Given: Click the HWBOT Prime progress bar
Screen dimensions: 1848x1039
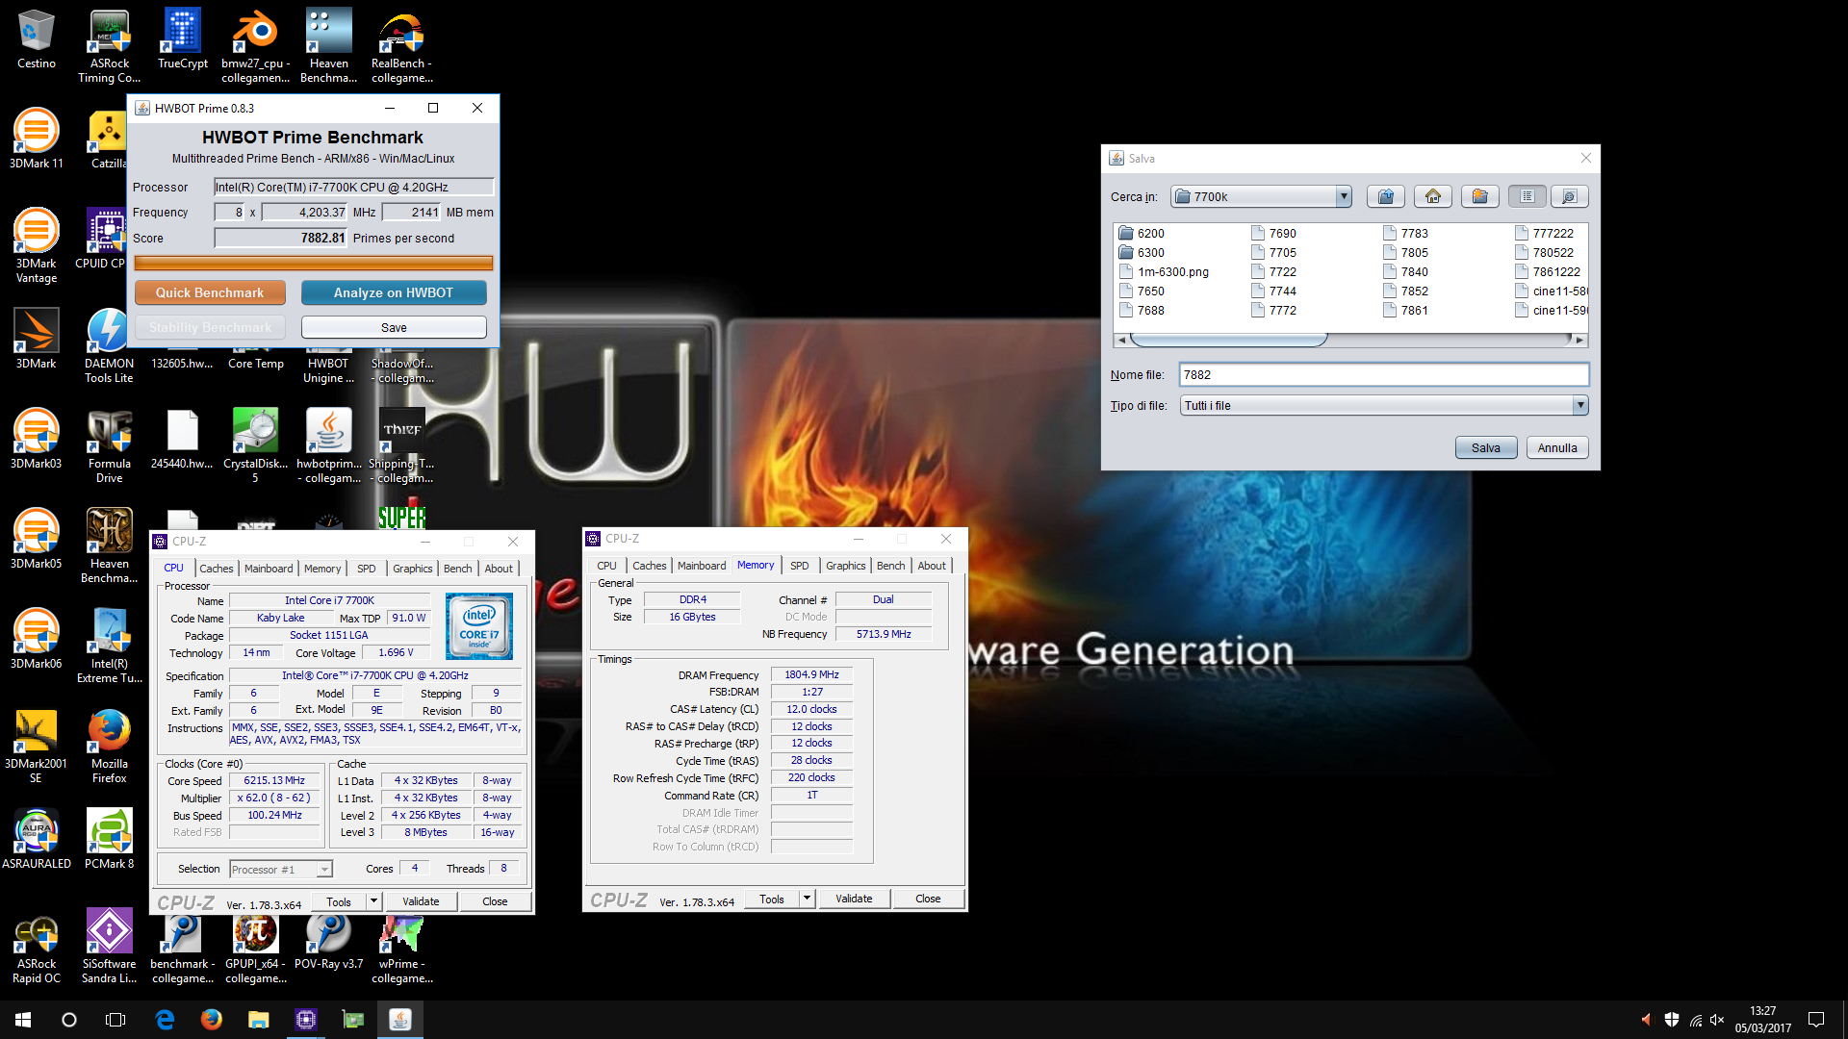Looking at the screenshot, I should pyautogui.click(x=313, y=263).
